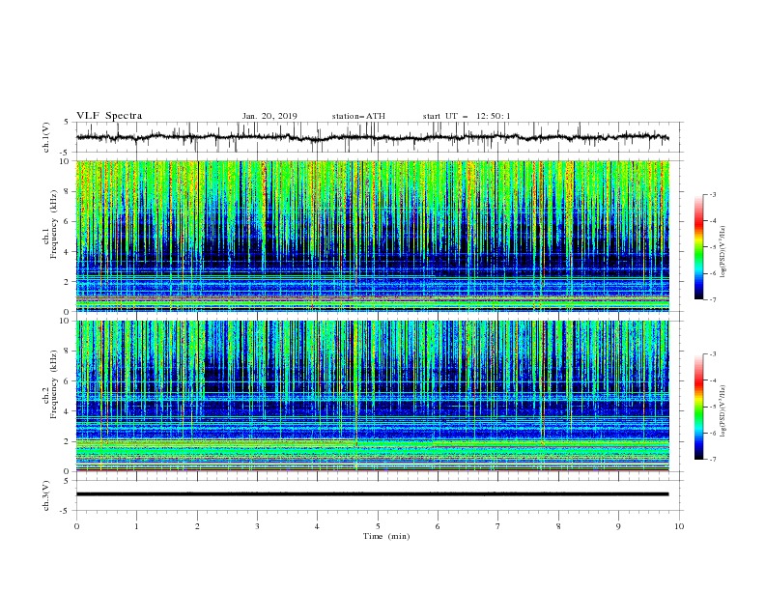Click the ch.1 spectrogram color scale bar
This screenshot has width=765, height=591.
(x=699, y=247)
